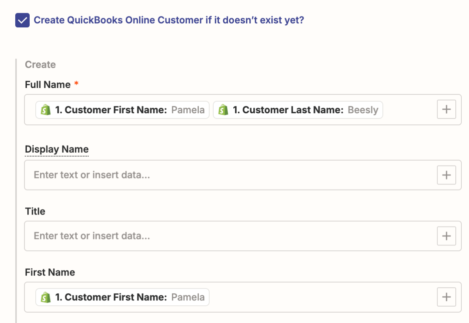Open insert-data plus in Display Name field
469x323 pixels.
(446, 175)
